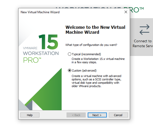This screenshot has width=153, height=126.
Task: Open Help for the wizard
Action: 30,115
